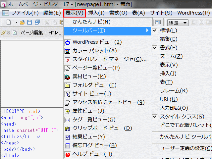Screen dimensions: 212x159
Task: Enable the URL(U) toolbar
Action: click(182, 99)
